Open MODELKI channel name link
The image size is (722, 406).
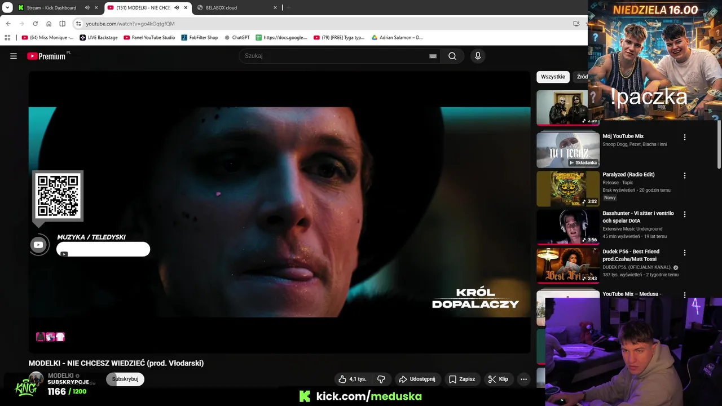pos(61,376)
